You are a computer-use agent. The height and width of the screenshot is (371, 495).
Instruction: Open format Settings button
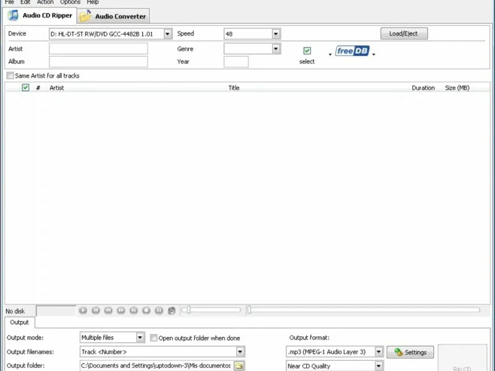pos(410,352)
